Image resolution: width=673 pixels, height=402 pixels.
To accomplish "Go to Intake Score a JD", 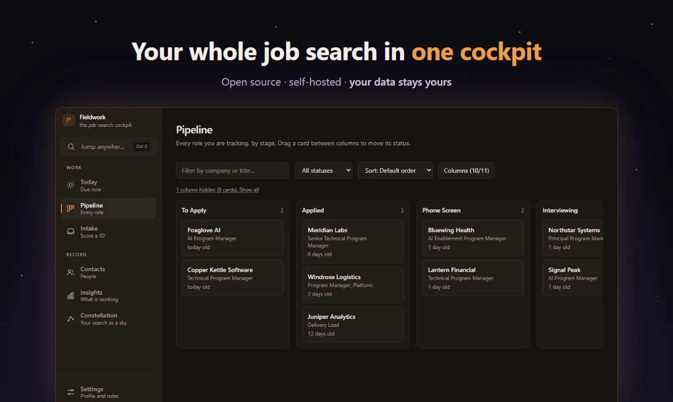I will pos(109,231).
